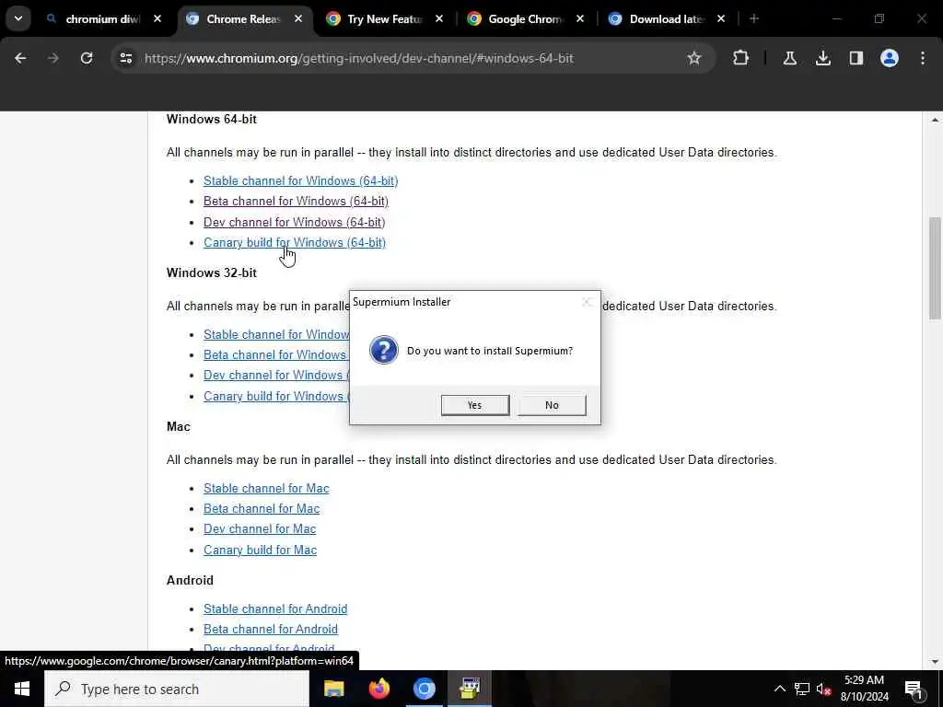This screenshot has height=707, width=943.
Task: Toggle the side panel icon
Action: (x=856, y=58)
